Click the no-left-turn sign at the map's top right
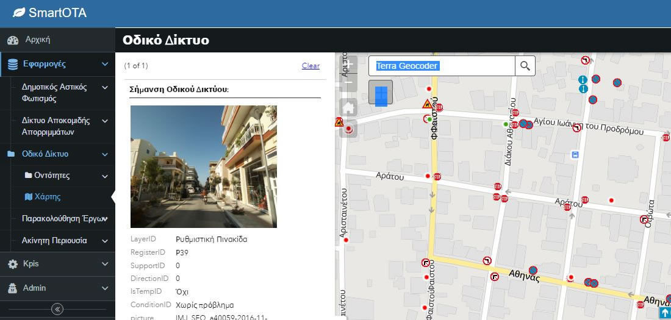Screen dimensions: 671x320 click(x=585, y=61)
